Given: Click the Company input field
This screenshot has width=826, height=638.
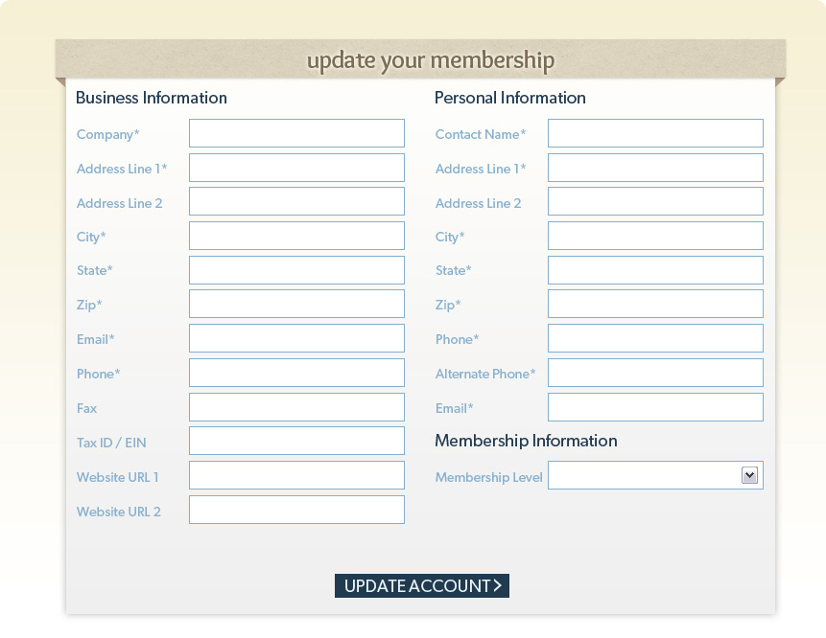Looking at the screenshot, I should 296,133.
